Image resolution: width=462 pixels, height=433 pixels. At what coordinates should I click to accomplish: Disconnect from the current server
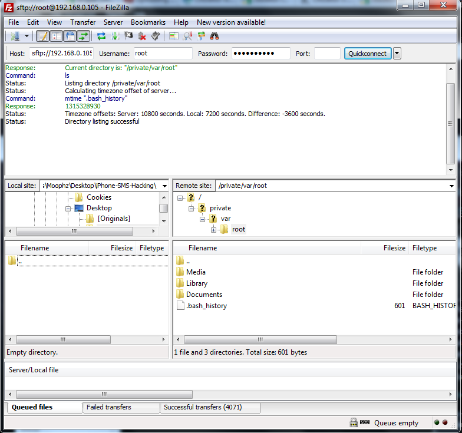click(142, 37)
